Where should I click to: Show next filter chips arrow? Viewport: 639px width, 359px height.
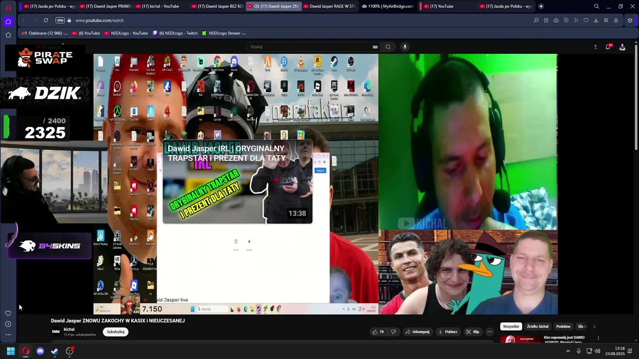pos(594,327)
